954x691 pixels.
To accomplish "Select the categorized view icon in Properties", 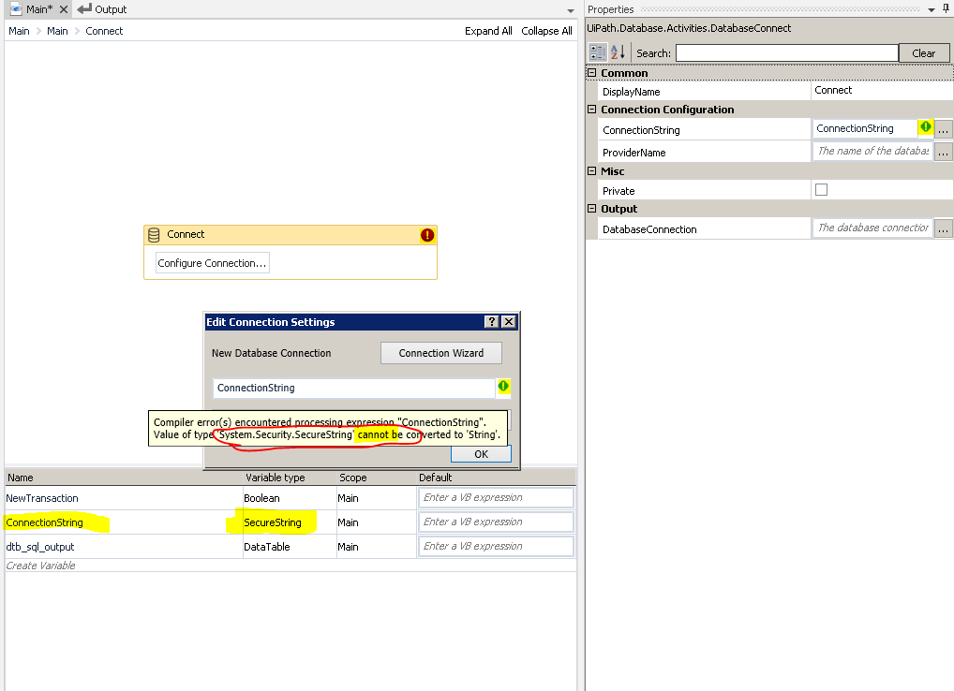I will (x=597, y=51).
